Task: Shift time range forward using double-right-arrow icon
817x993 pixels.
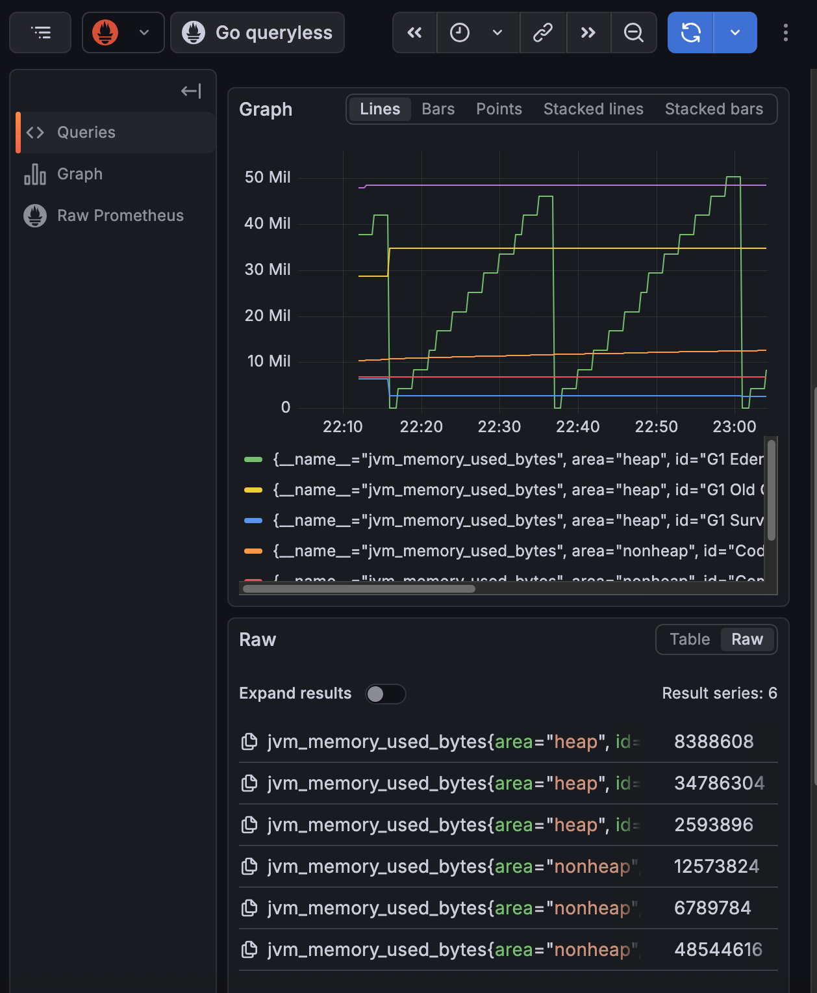Action: coord(588,32)
